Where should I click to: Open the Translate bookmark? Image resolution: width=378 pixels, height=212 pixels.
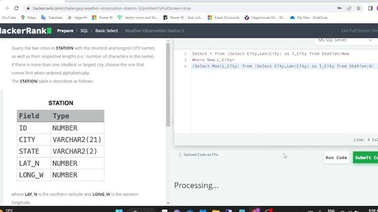[52, 18]
